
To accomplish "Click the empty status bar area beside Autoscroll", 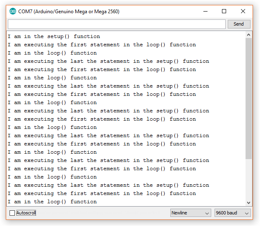I will [103, 213].
